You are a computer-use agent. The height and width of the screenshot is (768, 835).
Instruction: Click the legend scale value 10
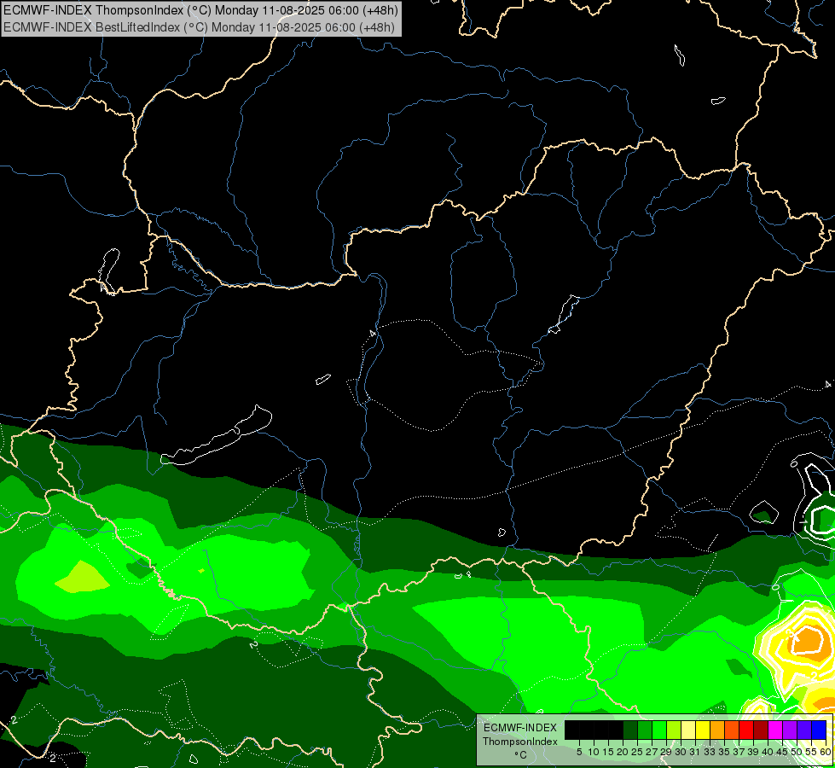pos(594,752)
